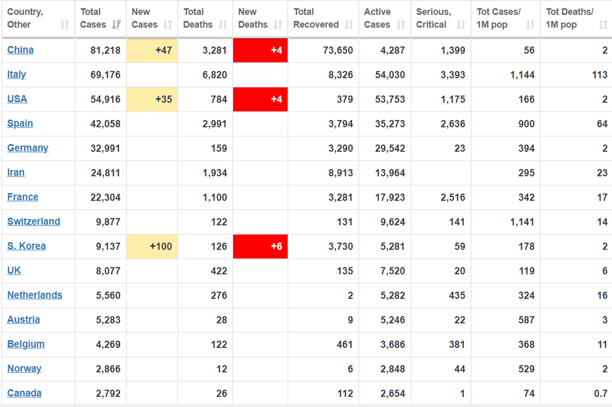This screenshot has height=407, width=612.
Task: Select USA's red +4 new deaths cell
Action: coord(261,99)
